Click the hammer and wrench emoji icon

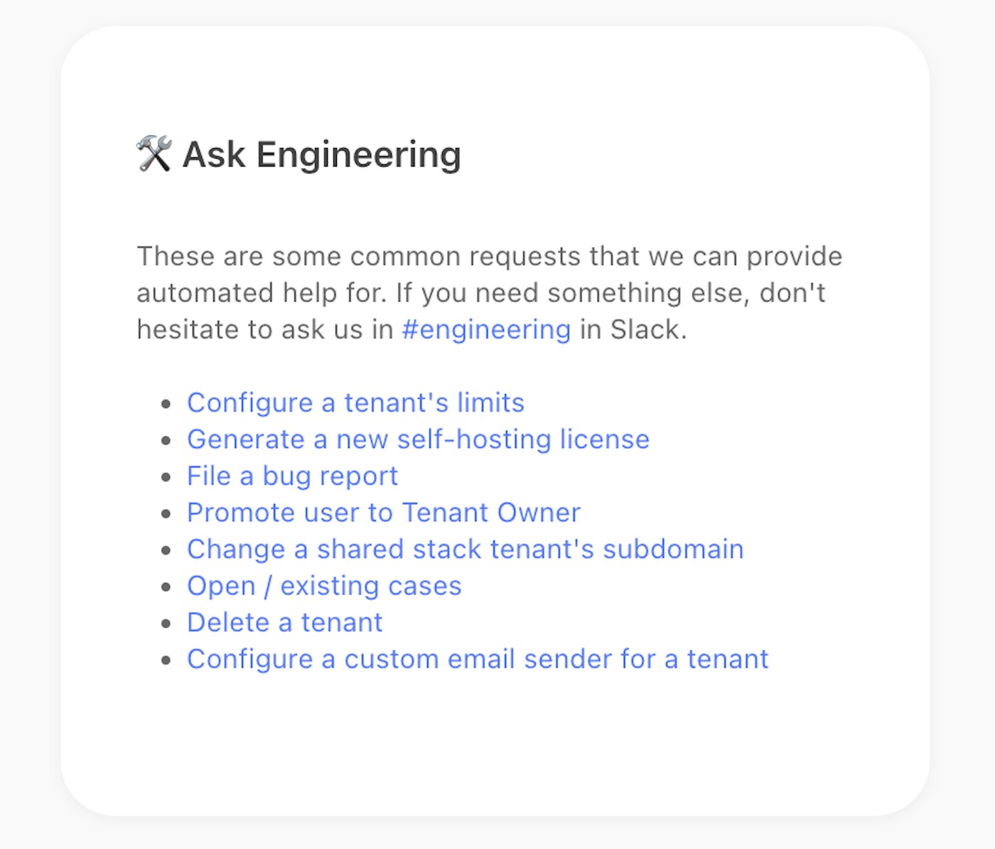[154, 154]
